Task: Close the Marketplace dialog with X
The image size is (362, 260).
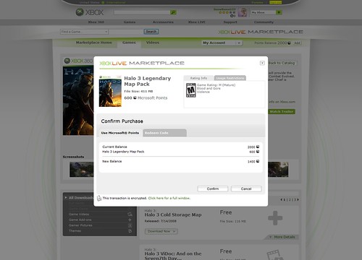Action: point(262,63)
